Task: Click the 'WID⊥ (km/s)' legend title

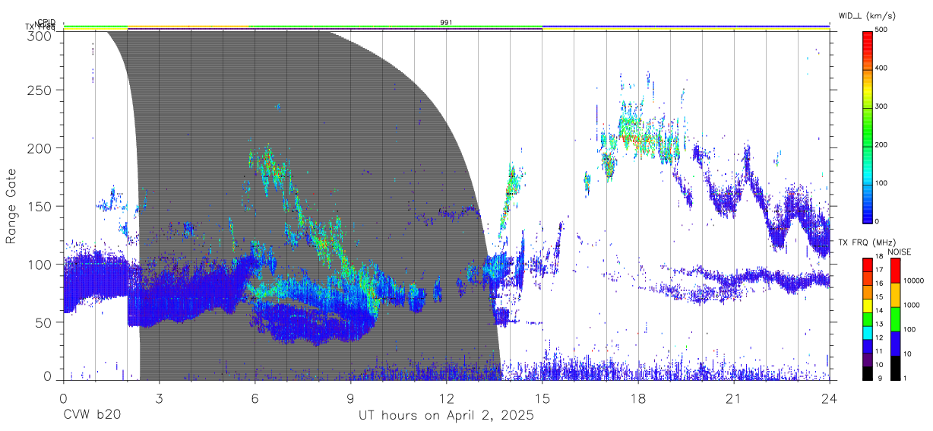Action: coord(868,15)
